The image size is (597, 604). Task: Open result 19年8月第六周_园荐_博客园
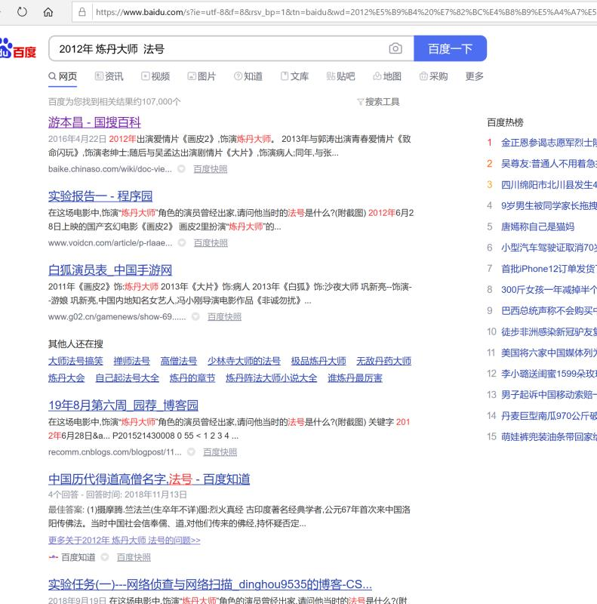click(x=123, y=405)
